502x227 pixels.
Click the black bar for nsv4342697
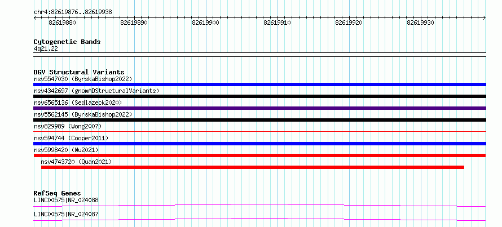[259, 96]
